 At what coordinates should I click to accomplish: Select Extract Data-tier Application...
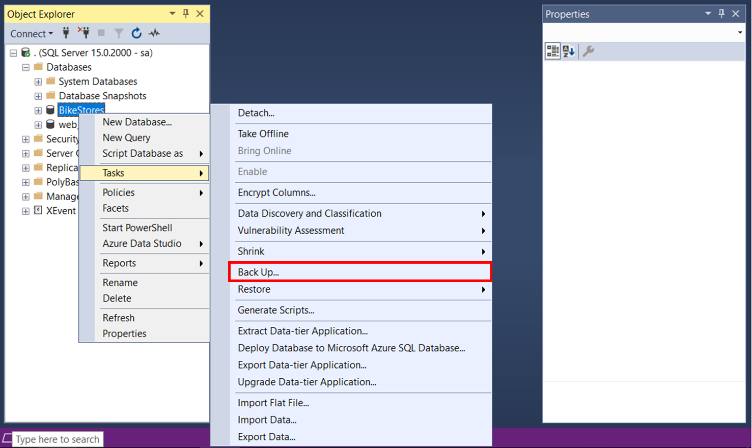pos(351,331)
